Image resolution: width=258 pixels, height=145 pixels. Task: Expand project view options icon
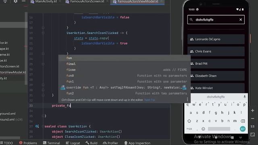[x=5, y=1]
